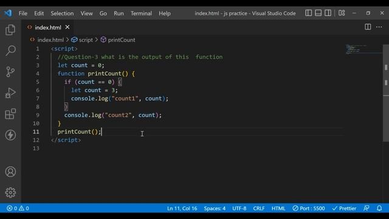Open the File menu
Image resolution: width=389 pixels, height=219 pixels.
[23, 13]
